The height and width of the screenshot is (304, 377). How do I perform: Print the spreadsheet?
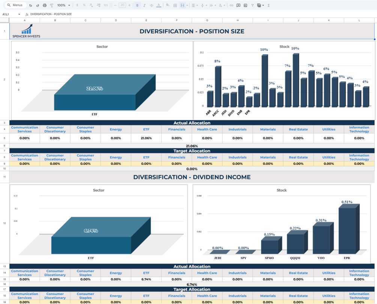click(45, 5)
